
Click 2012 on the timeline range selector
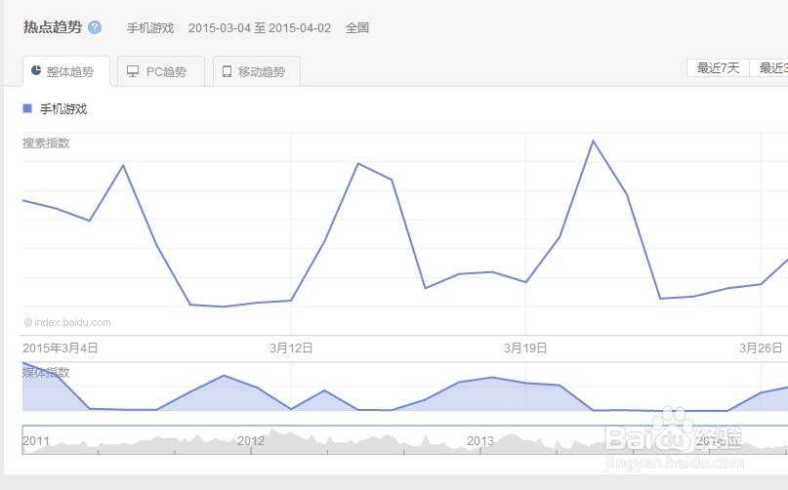click(x=251, y=441)
